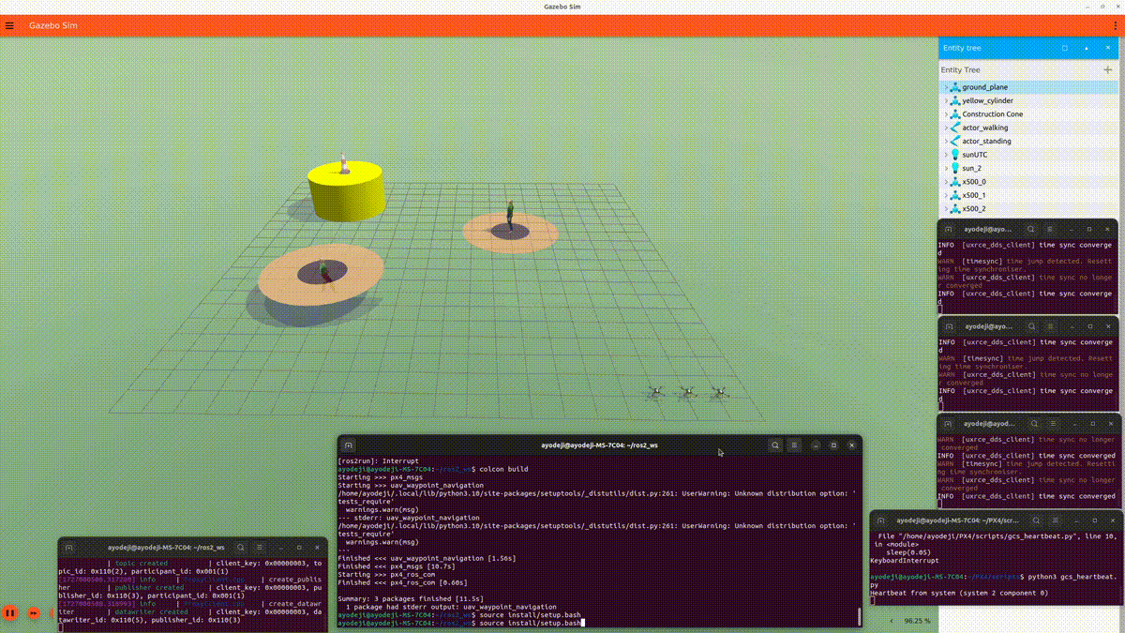Step simulation forward with the fast-forward button
The width and height of the screenshot is (1125, 633).
pos(34,613)
